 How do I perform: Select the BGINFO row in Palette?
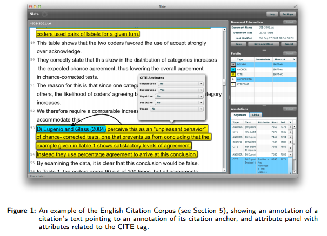[264, 65]
